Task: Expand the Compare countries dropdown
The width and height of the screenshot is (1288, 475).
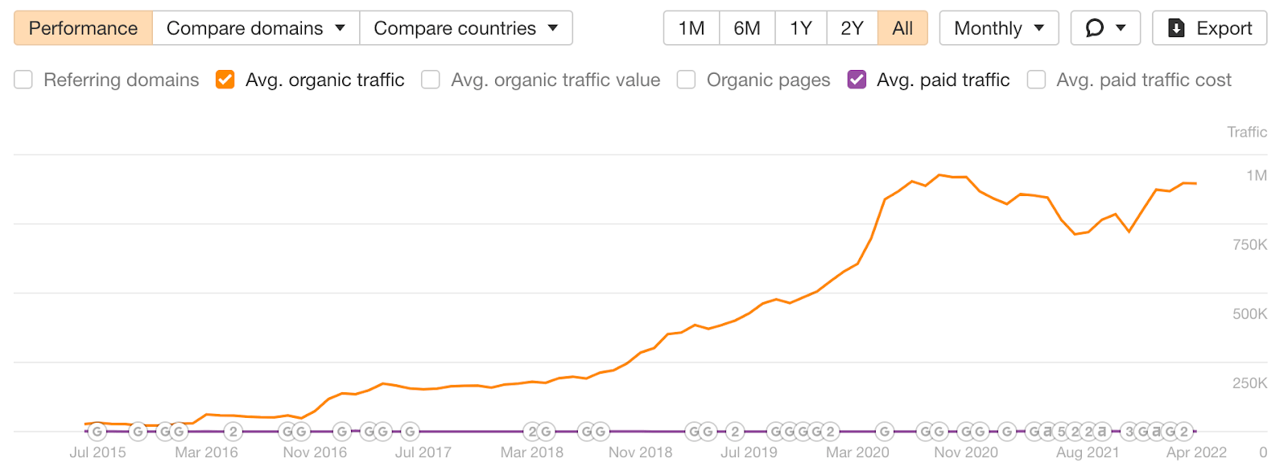Action: click(x=466, y=28)
